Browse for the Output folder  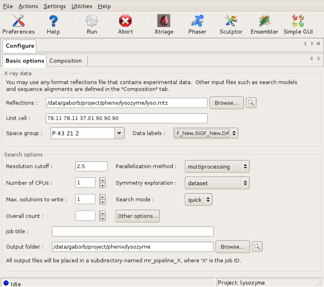pos(232,246)
